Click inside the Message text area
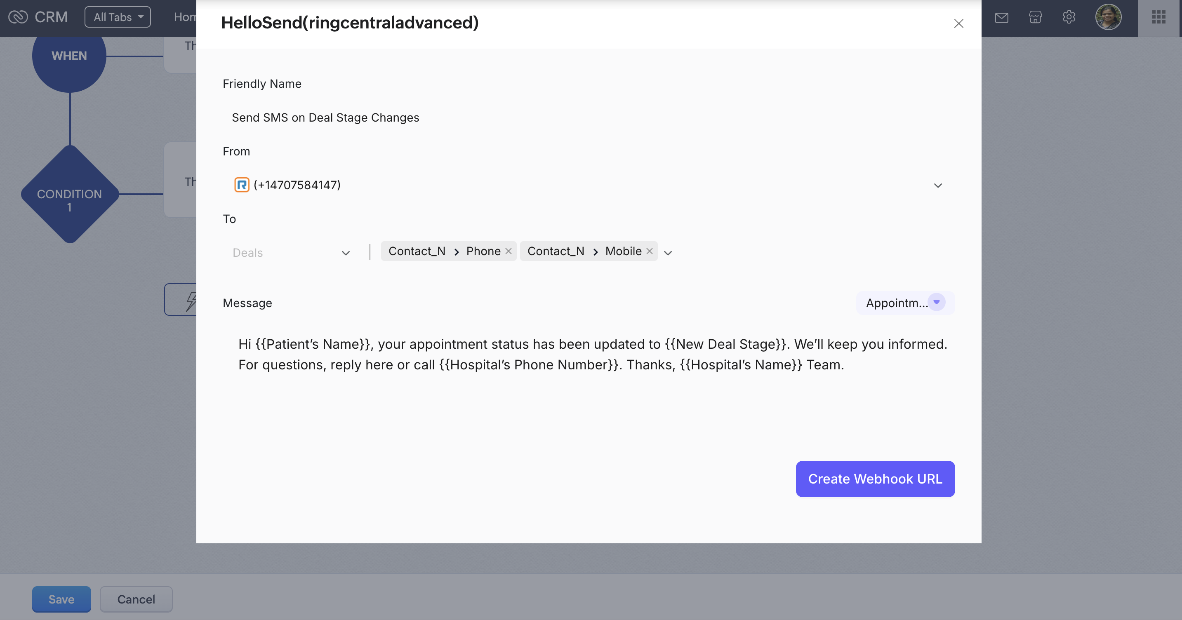 point(589,385)
